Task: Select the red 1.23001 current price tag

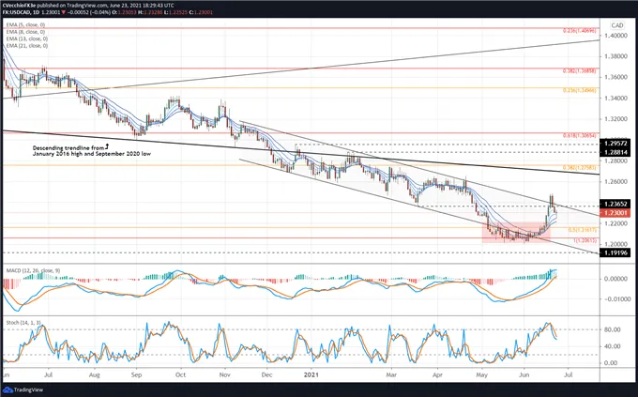Action: (615, 213)
